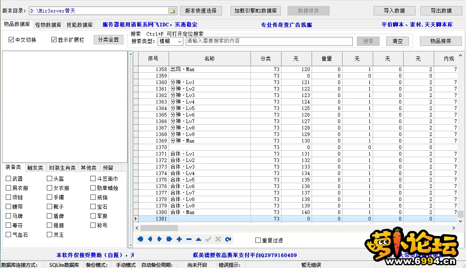The width and height of the screenshot is (466, 268).
Task: Click the horizontal scrollbar thumb of the grid
Action: (159, 228)
